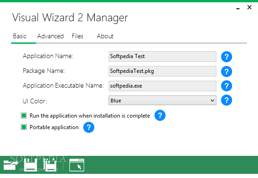
Task: Switch to the Basic tab
Action: (x=20, y=36)
